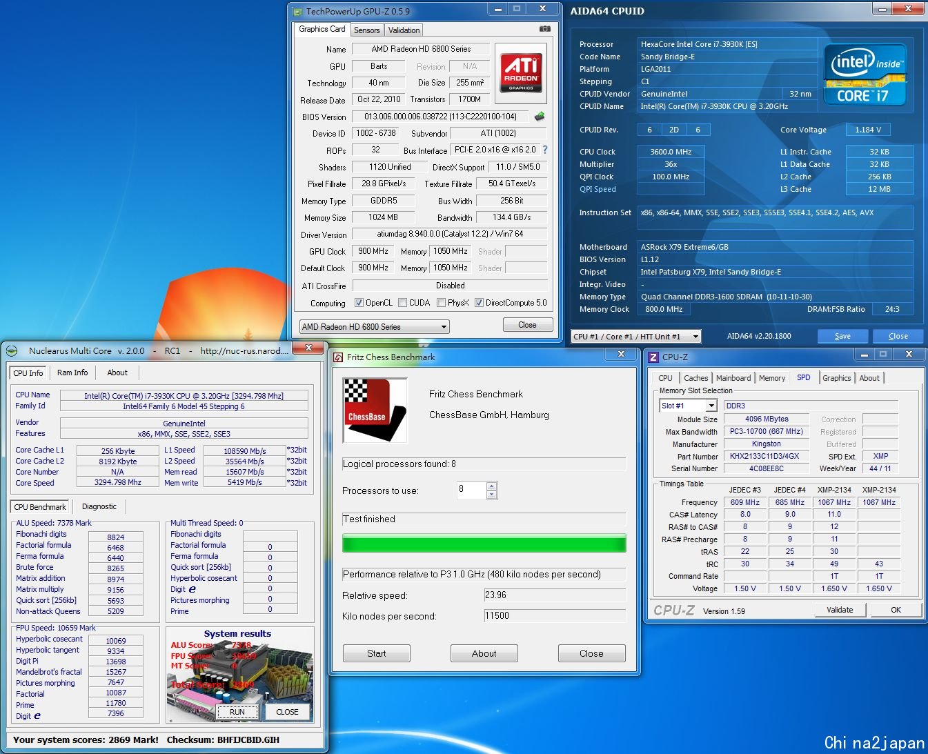The width and height of the screenshot is (928, 754).
Task: Click the GPU-Z screenshot camera icon
Action: click(545, 29)
